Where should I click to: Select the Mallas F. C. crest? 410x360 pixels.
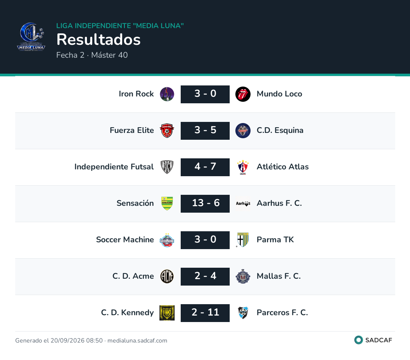(243, 276)
